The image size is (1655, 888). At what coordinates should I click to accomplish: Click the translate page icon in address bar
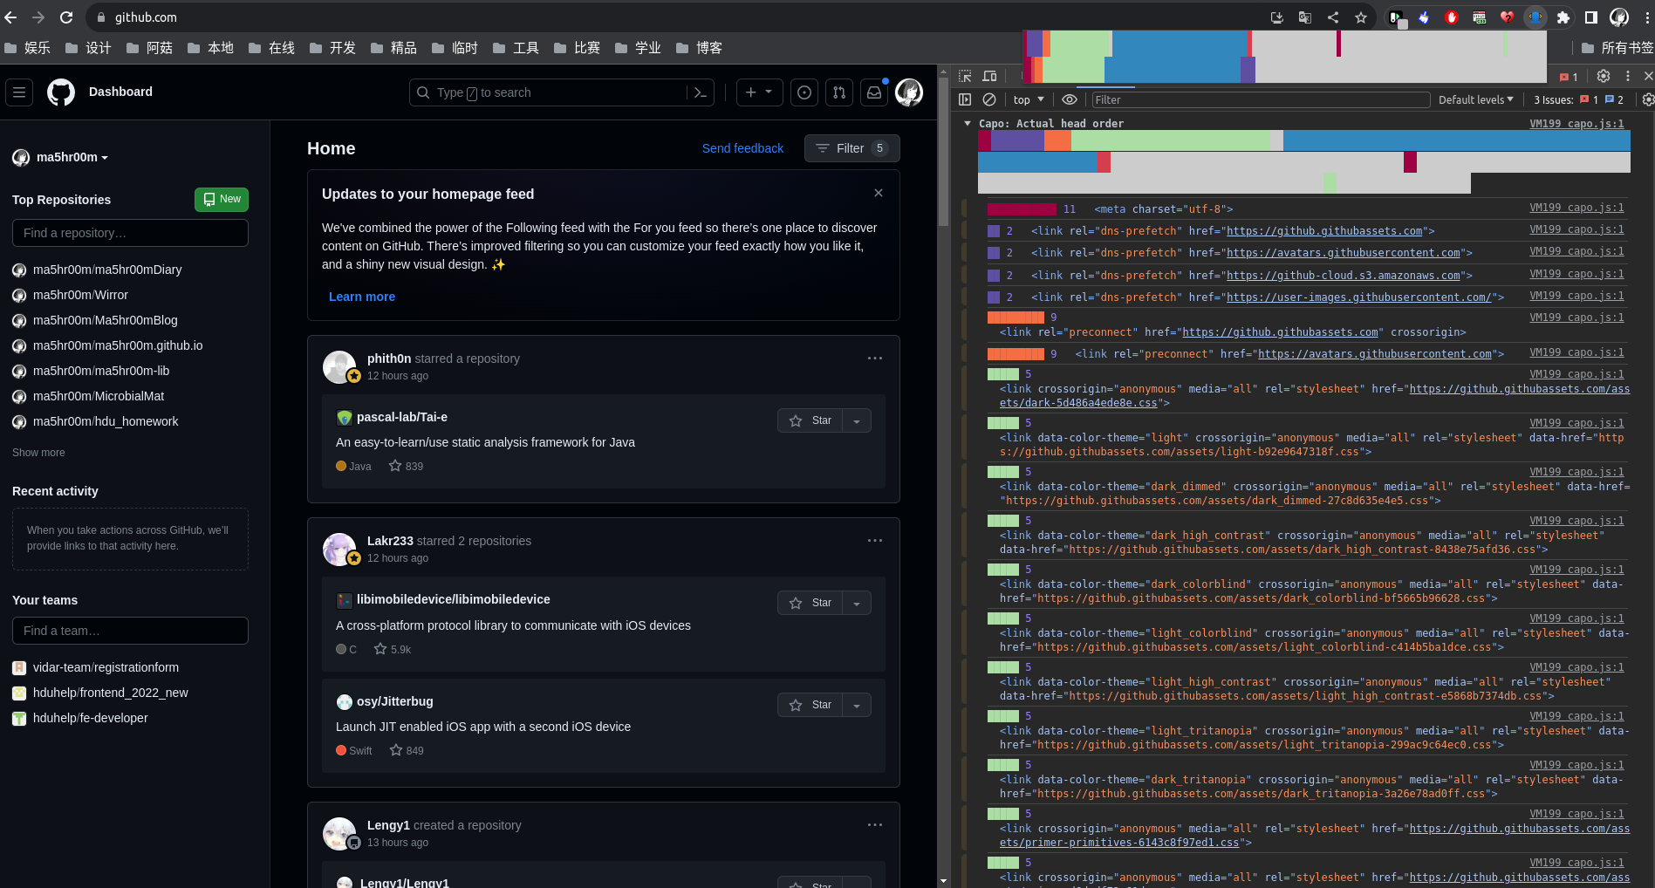point(1305,17)
